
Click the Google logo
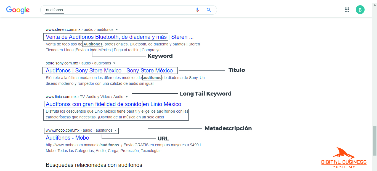(x=18, y=10)
